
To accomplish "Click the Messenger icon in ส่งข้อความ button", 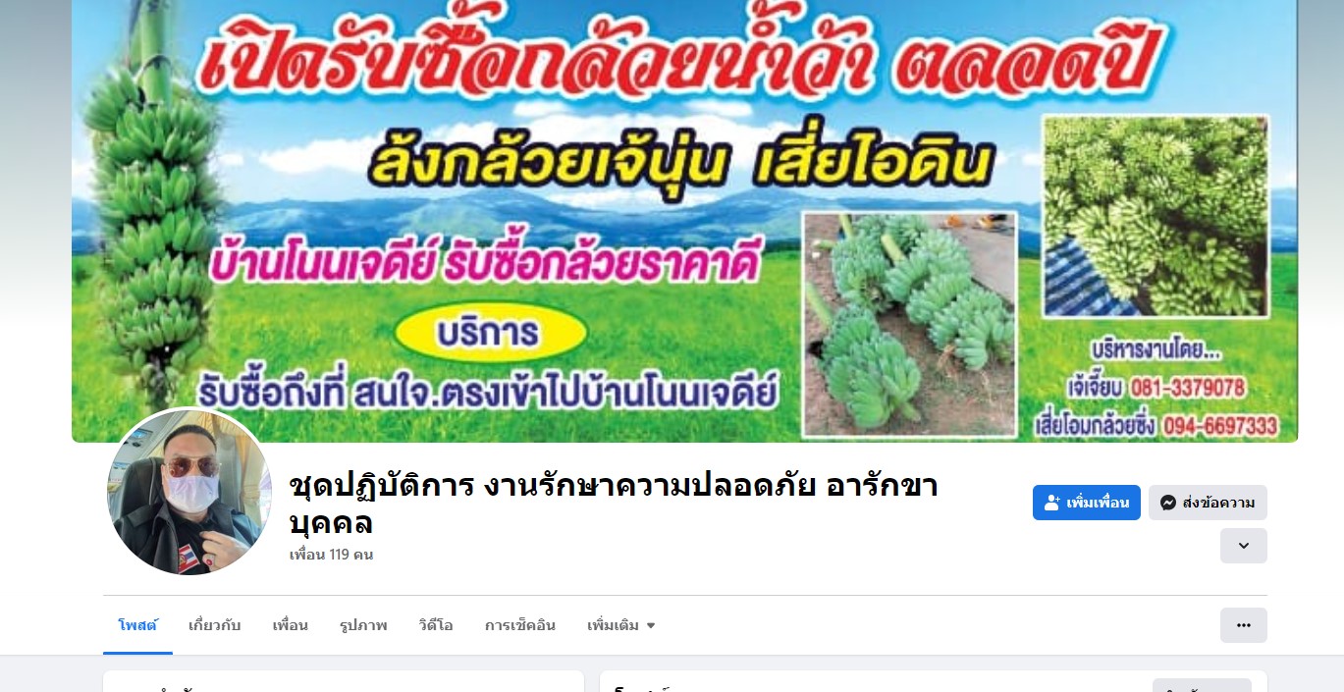I will [x=1168, y=503].
